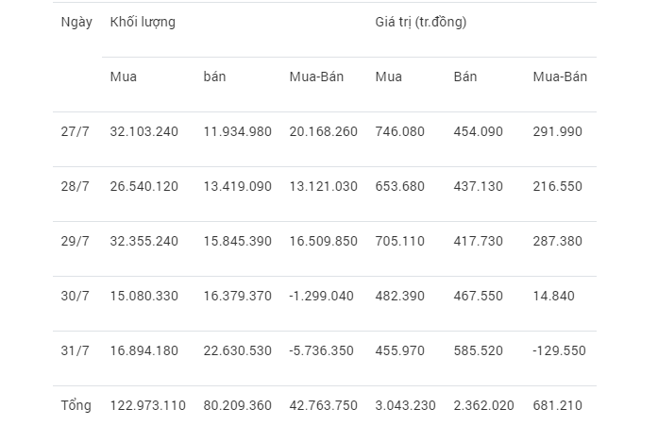Select the 28/7 date cell
Screen dimensions: 658x426
tap(74, 186)
